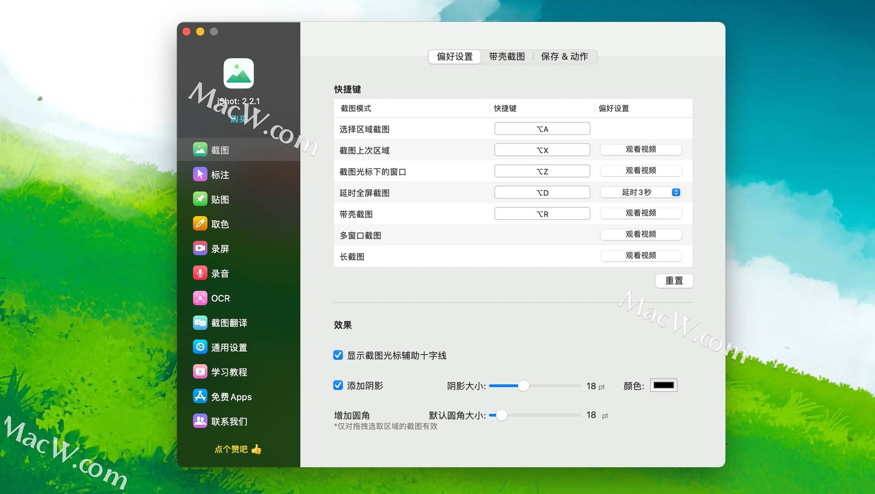Click the 选择区域截图 shortcut field ⌥A
The height and width of the screenshot is (494, 875).
pos(542,129)
